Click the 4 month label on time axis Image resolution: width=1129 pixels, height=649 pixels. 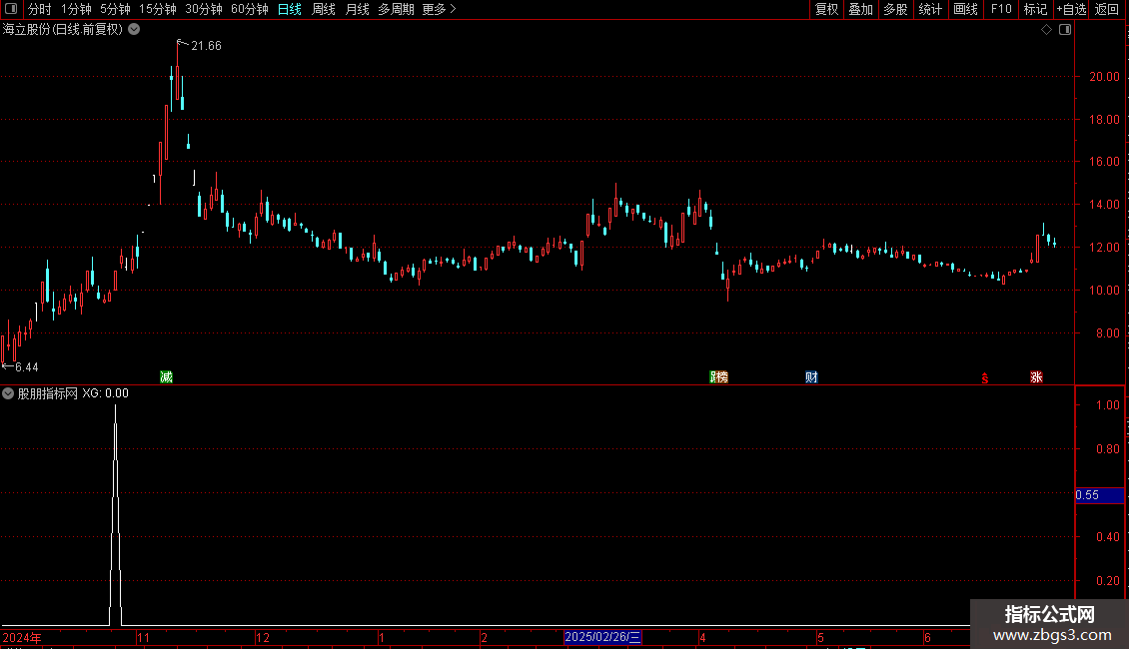(x=702, y=638)
